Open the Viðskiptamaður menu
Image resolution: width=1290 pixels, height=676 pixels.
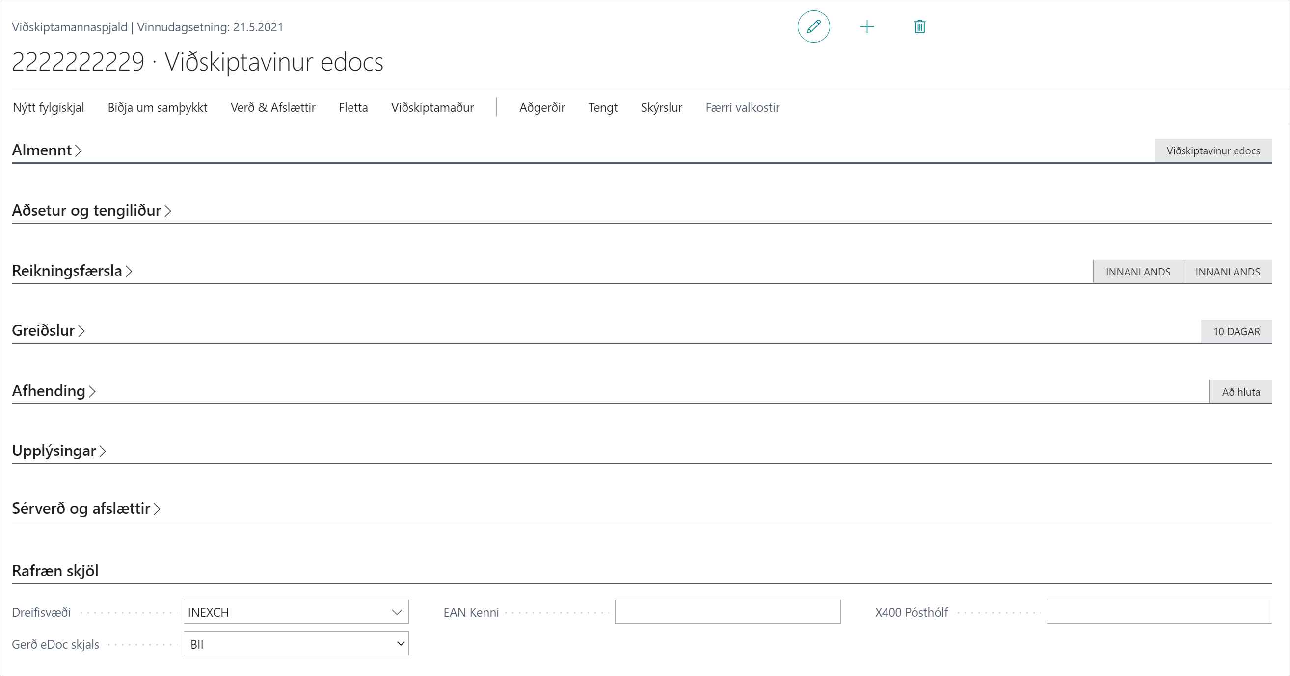[432, 107]
